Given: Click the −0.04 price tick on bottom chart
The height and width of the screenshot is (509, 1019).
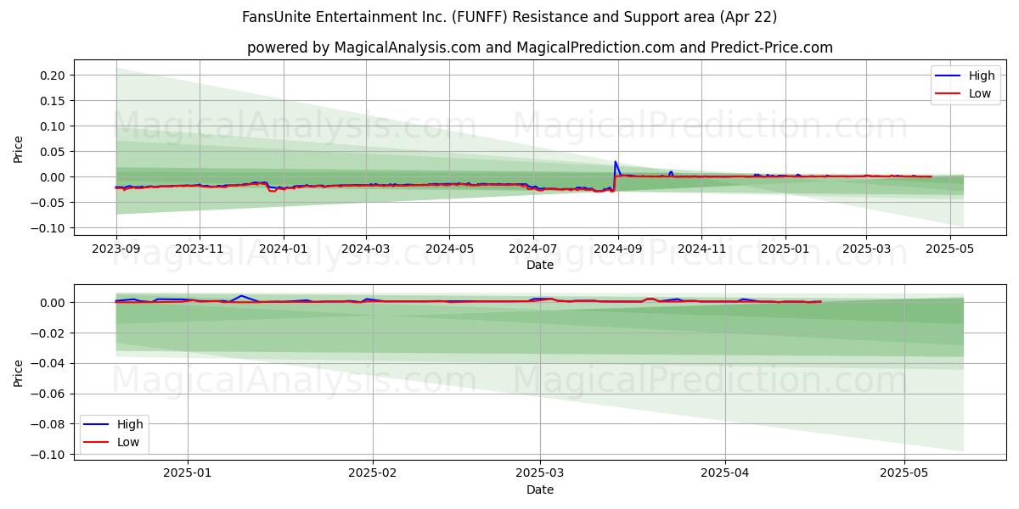Looking at the screenshot, I should click(x=48, y=364).
